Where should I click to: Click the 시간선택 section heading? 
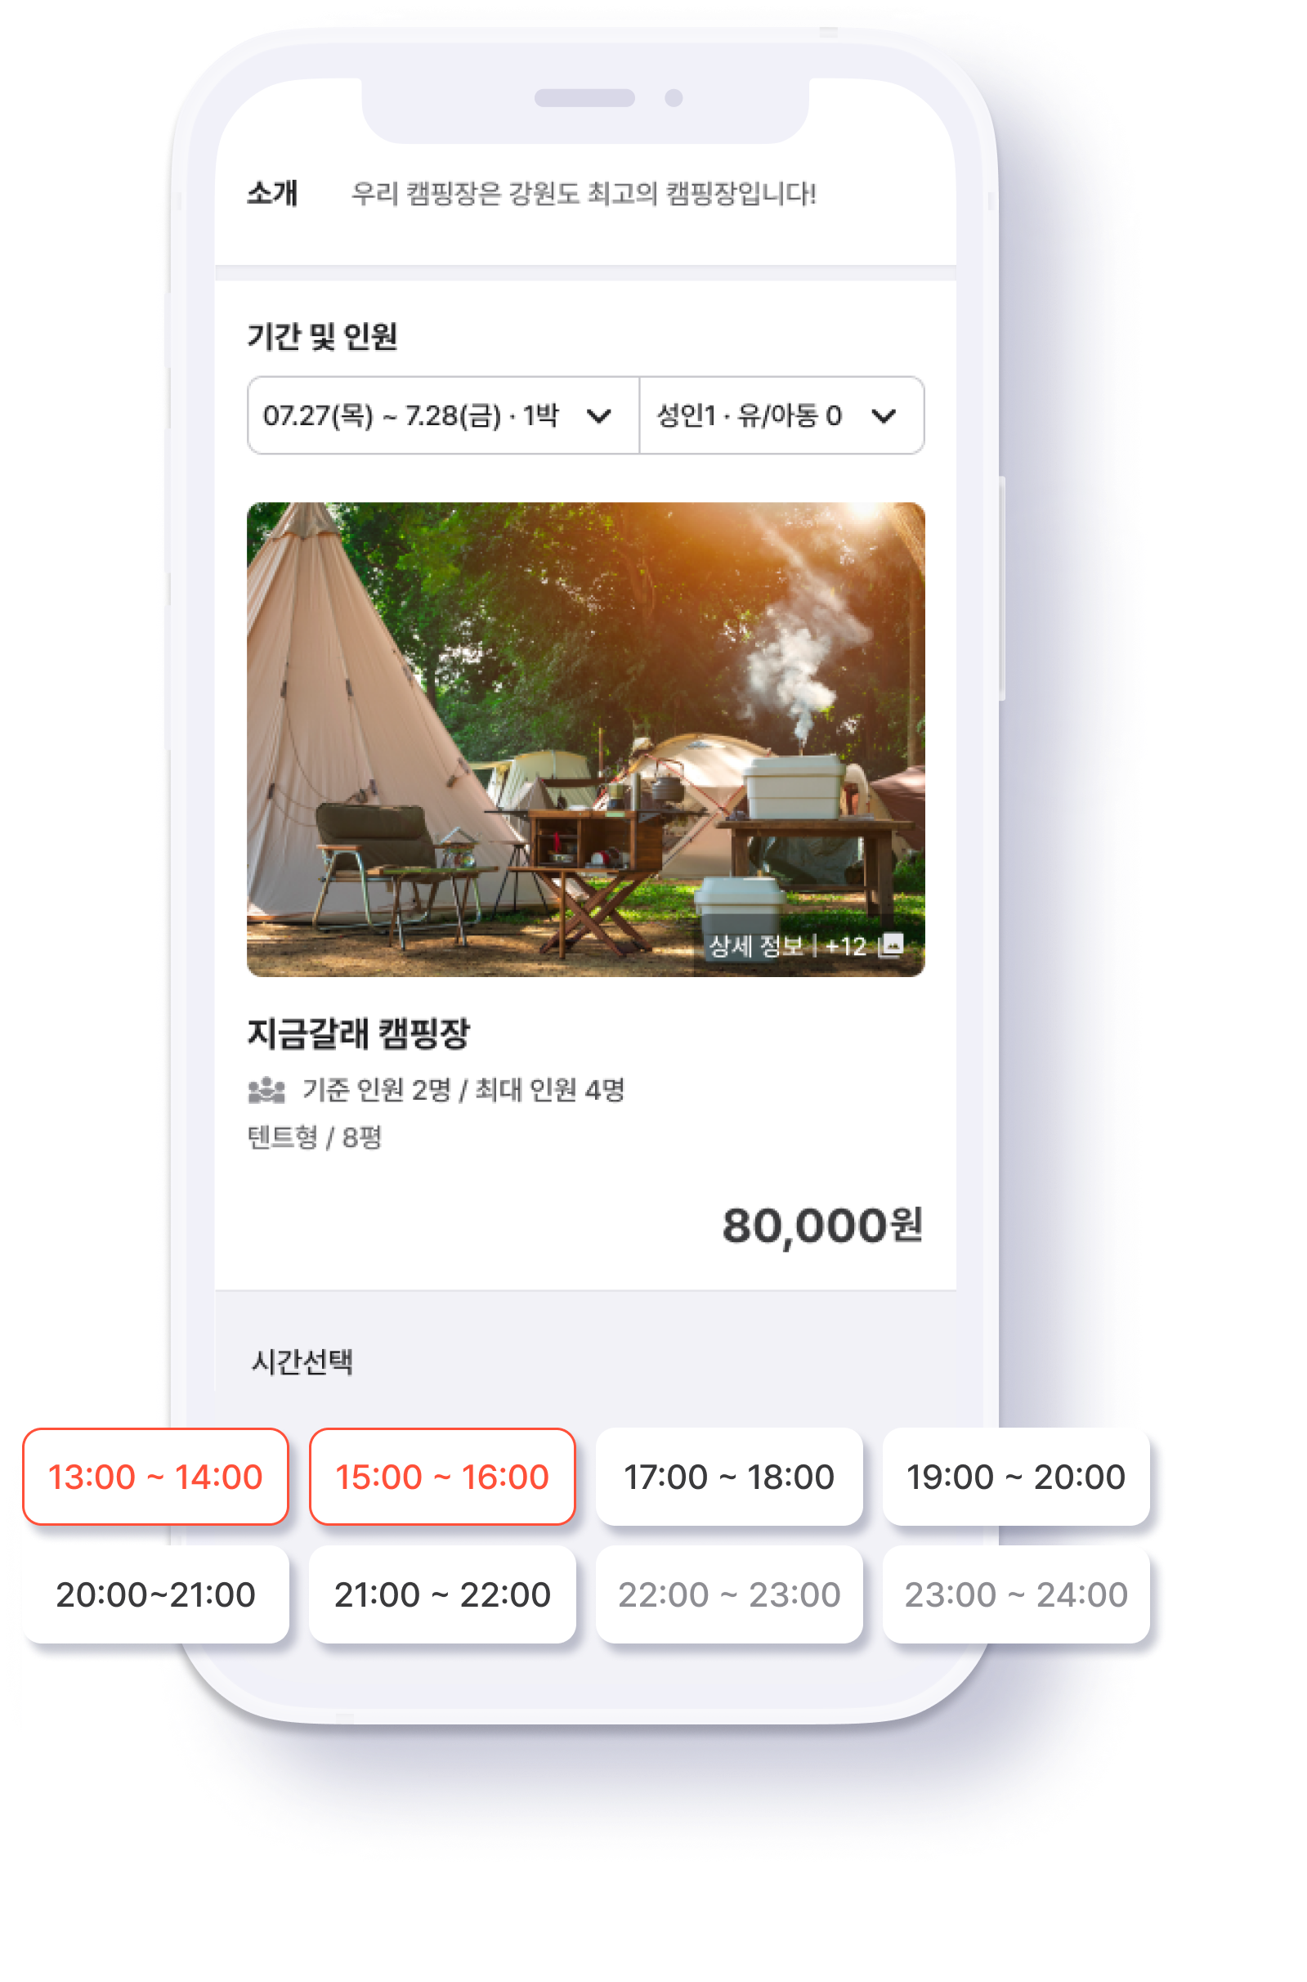[302, 1361]
